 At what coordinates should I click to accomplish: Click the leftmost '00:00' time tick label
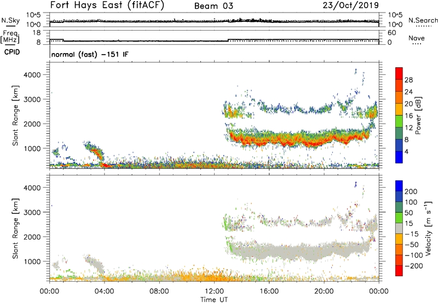49,292
